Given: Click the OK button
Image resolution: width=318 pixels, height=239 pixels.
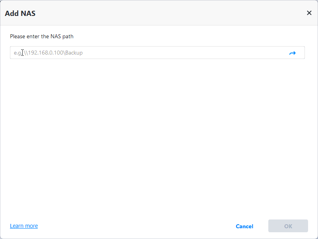Looking at the screenshot, I should [x=288, y=226].
